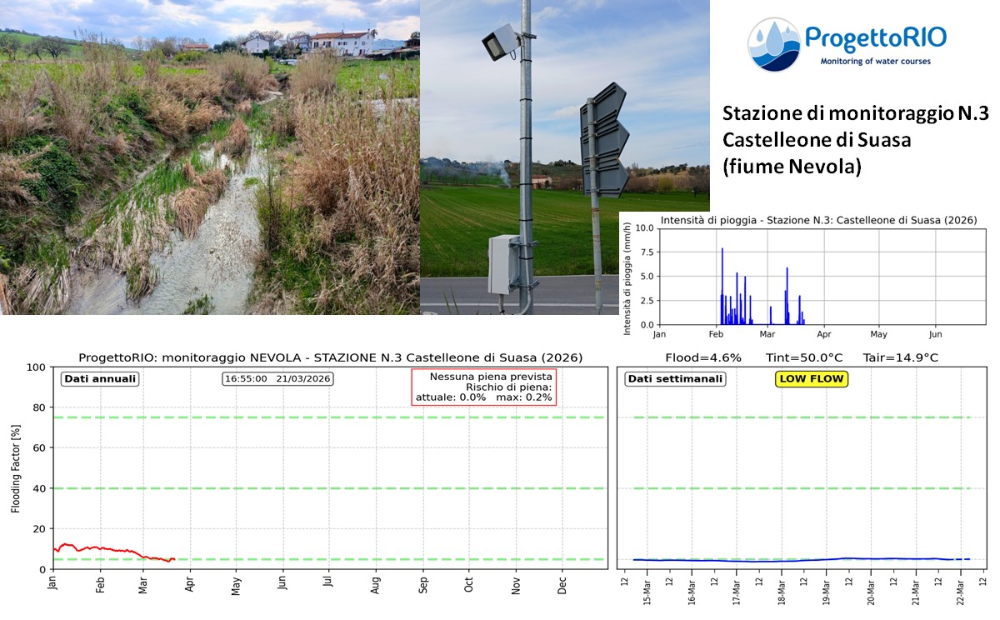
Task: Click the Stazione di monitoraggio N.3 heading
Action: pos(855,113)
